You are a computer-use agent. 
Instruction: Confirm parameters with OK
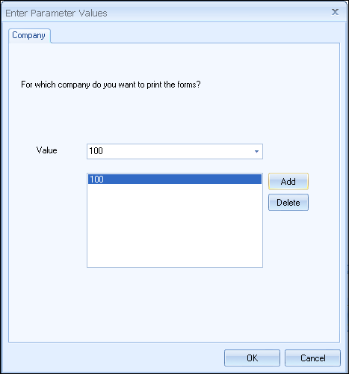[252, 358]
